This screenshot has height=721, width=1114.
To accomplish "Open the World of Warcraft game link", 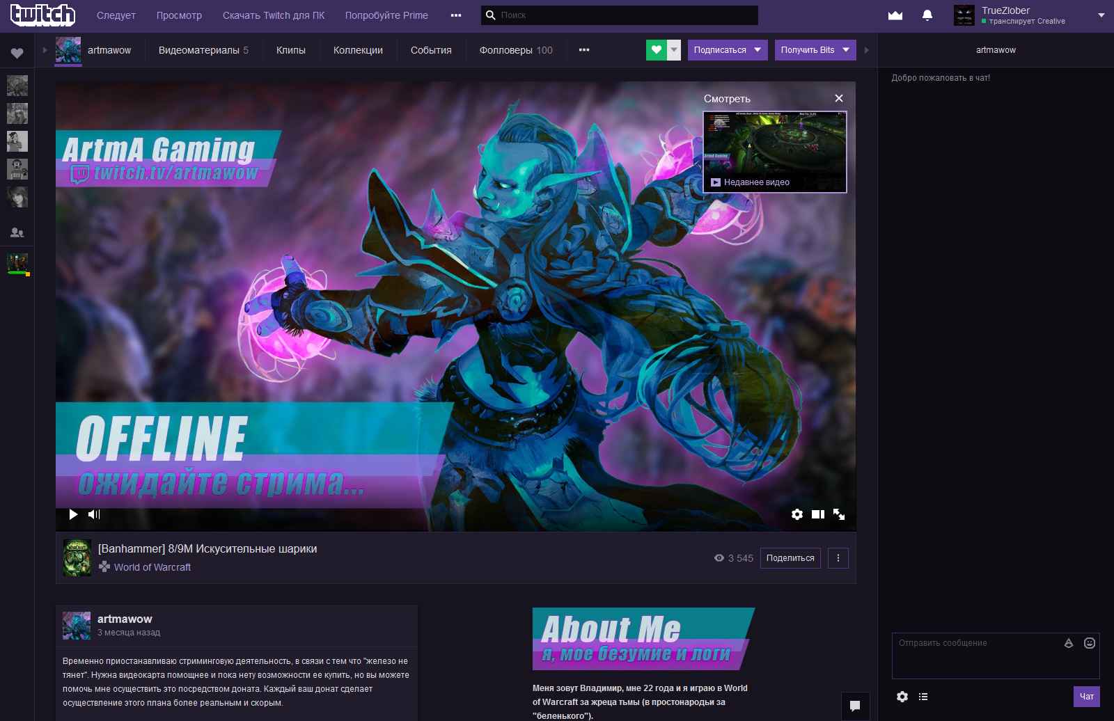I will pyautogui.click(x=152, y=567).
